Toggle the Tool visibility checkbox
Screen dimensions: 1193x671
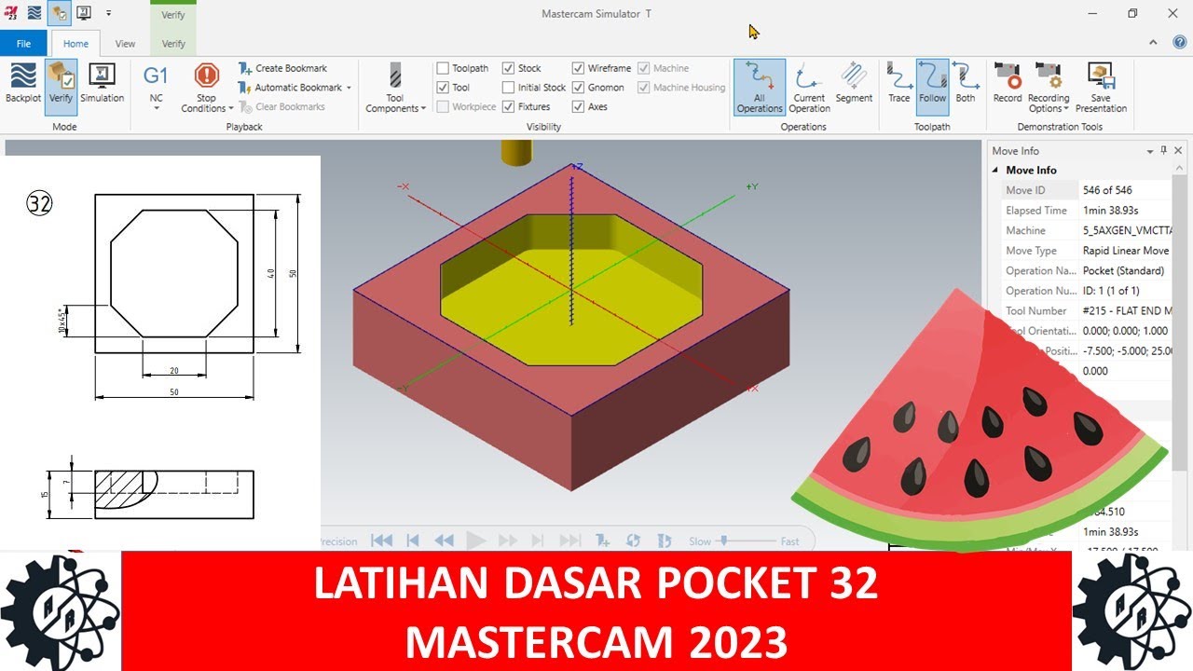443,88
